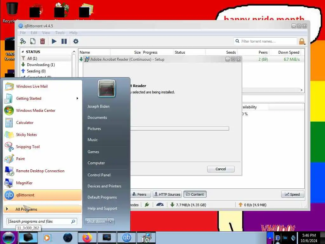This screenshot has width=325, height=244.
Task: Expand All Programs list
Action: (x=43, y=209)
